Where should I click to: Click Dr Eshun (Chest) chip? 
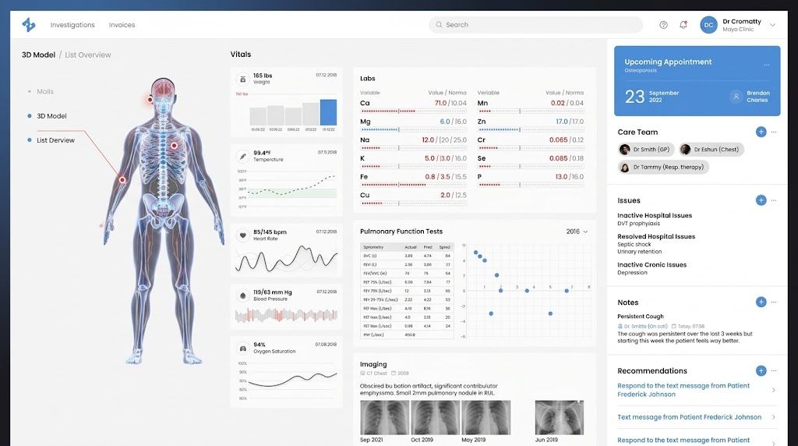point(711,149)
